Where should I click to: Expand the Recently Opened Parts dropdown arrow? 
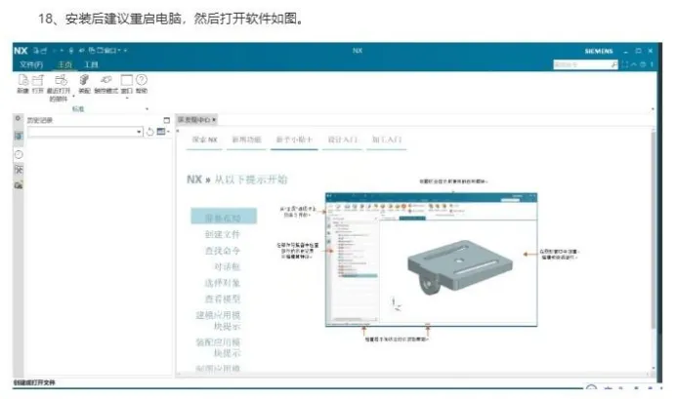pos(73,96)
